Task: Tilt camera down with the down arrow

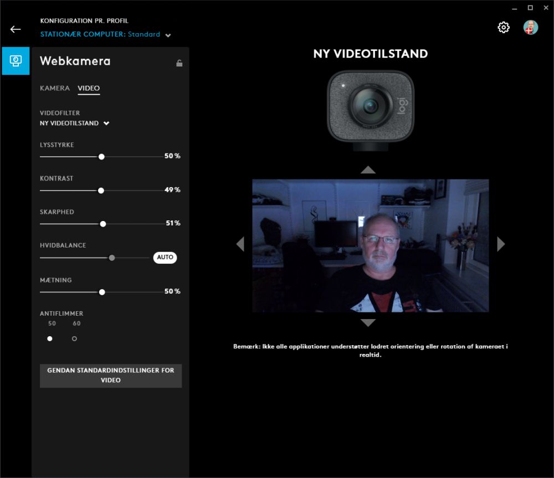Action: [x=368, y=322]
